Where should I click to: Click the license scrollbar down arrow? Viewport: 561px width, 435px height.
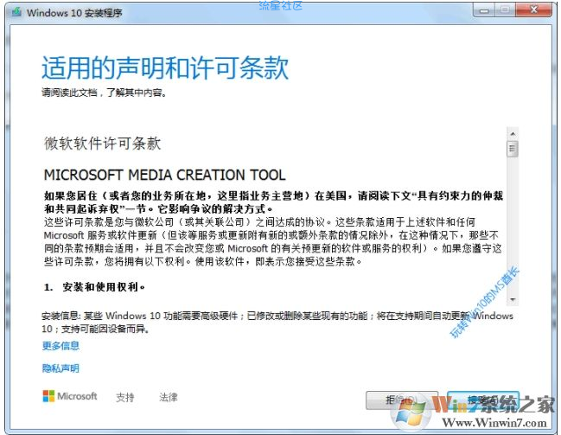(513, 299)
